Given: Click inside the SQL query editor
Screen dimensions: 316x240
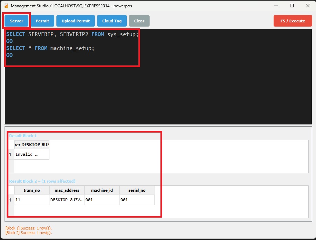Looking at the screenshot, I should click(x=158, y=87).
